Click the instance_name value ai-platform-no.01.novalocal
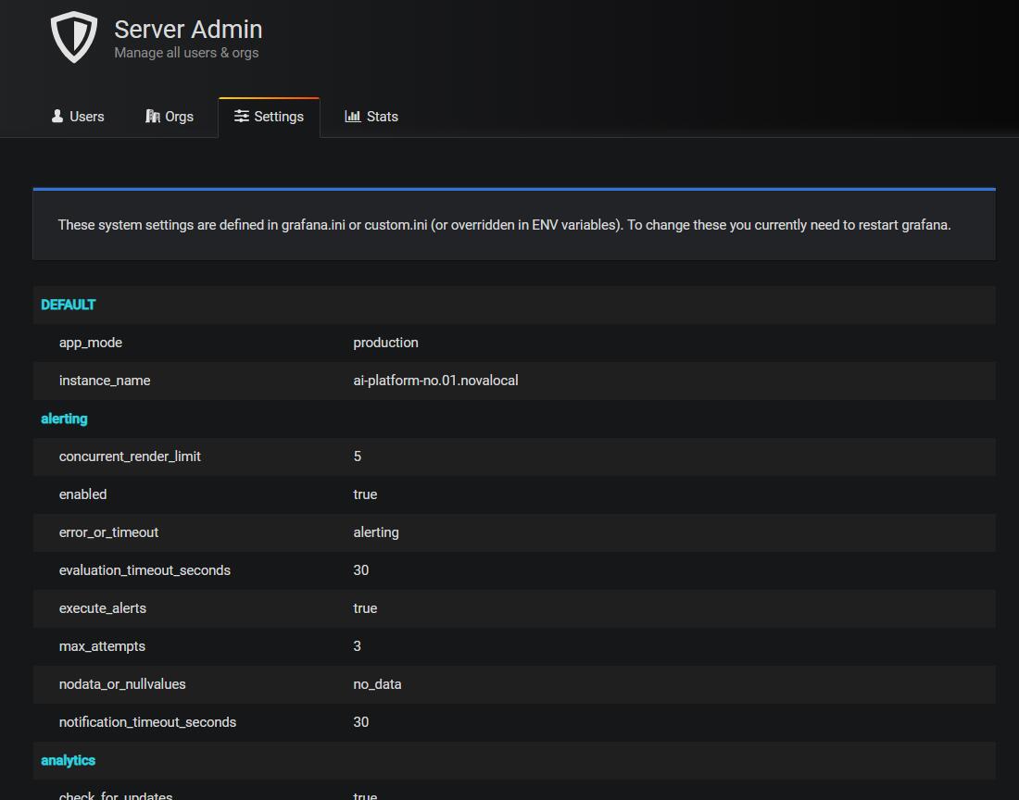The height and width of the screenshot is (800, 1019). [435, 381]
